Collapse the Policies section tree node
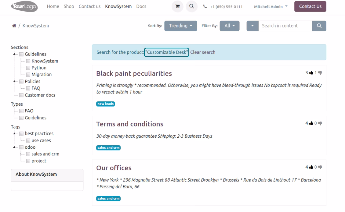 click(x=14, y=81)
